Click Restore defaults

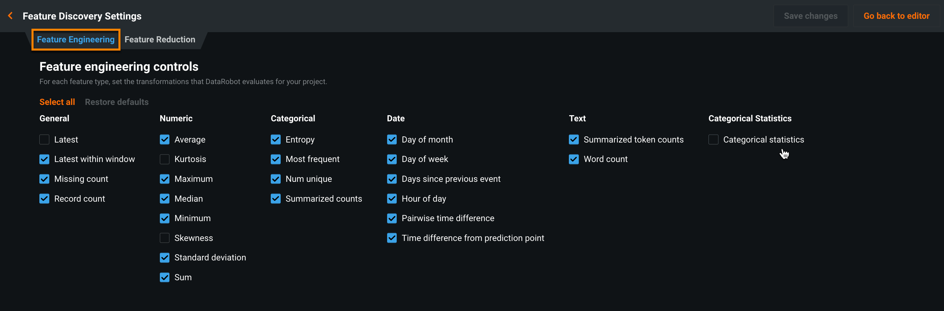tap(116, 102)
